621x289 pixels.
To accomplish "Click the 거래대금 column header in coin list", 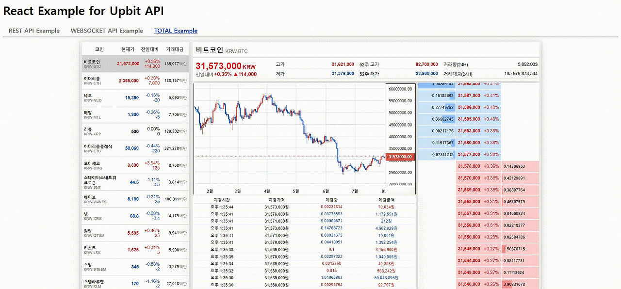I will 175,49.
